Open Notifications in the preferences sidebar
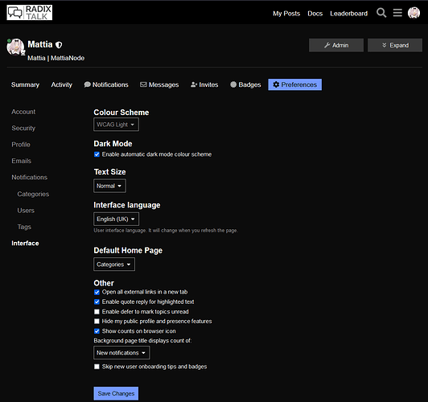 (30, 177)
